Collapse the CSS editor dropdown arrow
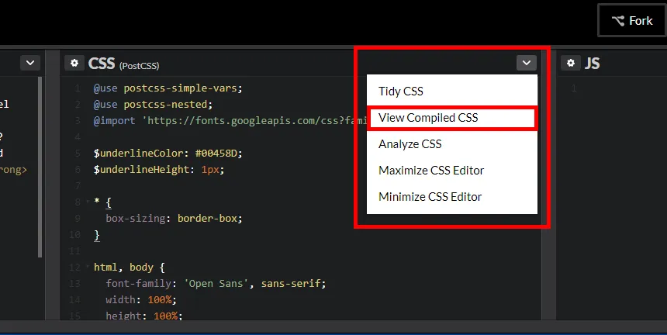 click(527, 63)
